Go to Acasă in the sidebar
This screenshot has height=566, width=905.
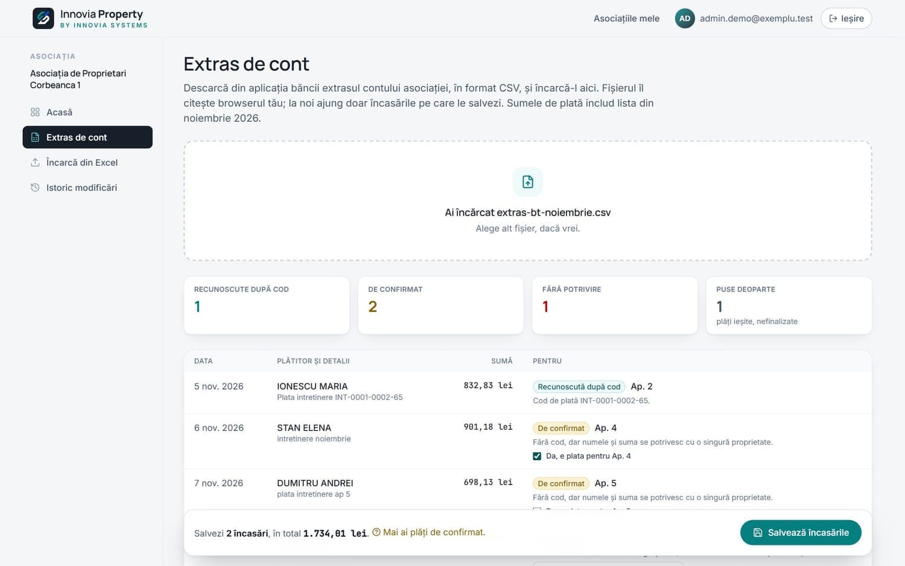[87, 112]
